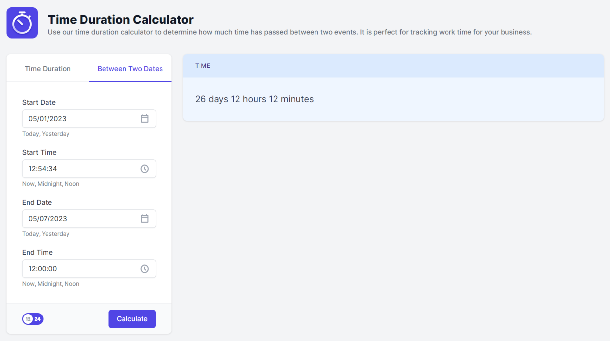
Task: Set Start Time to Noon
Action: [72, 184]
